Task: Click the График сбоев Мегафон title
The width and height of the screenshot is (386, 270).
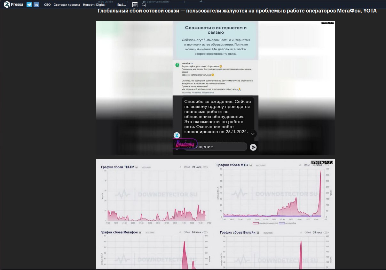Action: click(x=119, y=232)
